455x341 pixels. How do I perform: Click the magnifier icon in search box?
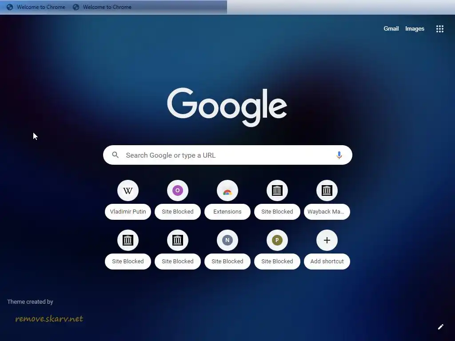pyautogui.click(x=115, y=155)
